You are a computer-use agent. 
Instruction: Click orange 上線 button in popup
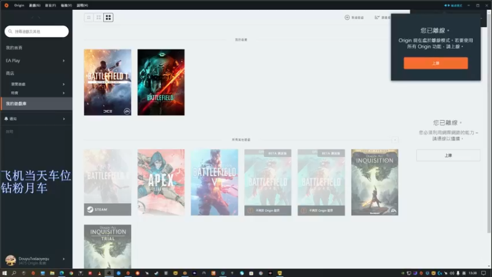pyautogui.click(x=435, y=63)
